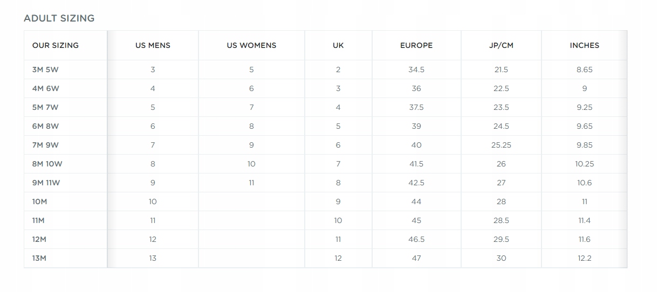Viewport: 658px width, 292px height.
Task: Select the JP/CM column header
Action: click(501, 46)
